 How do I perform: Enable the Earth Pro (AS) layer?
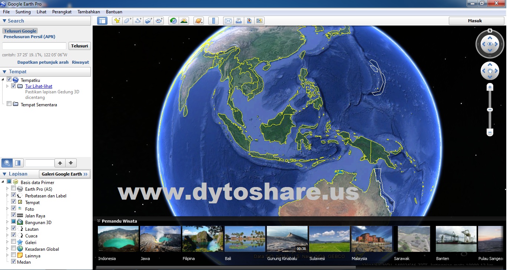click(x=13, y=189)
